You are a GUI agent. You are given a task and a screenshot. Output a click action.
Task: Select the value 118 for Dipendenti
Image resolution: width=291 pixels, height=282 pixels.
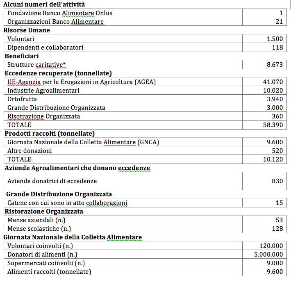[277, 47]
